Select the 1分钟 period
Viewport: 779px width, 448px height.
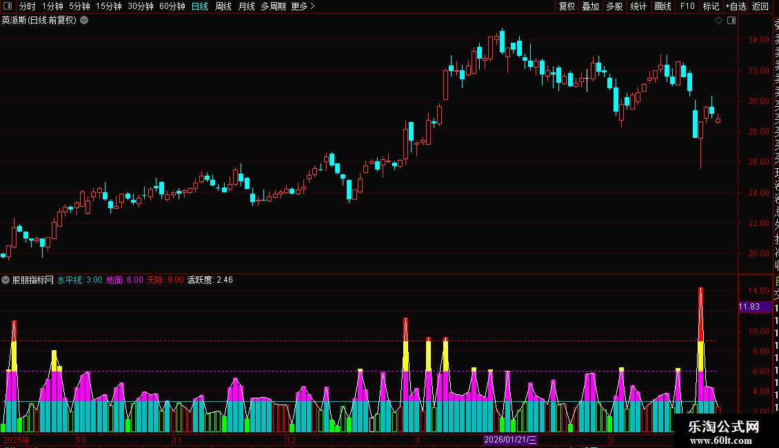52,6
